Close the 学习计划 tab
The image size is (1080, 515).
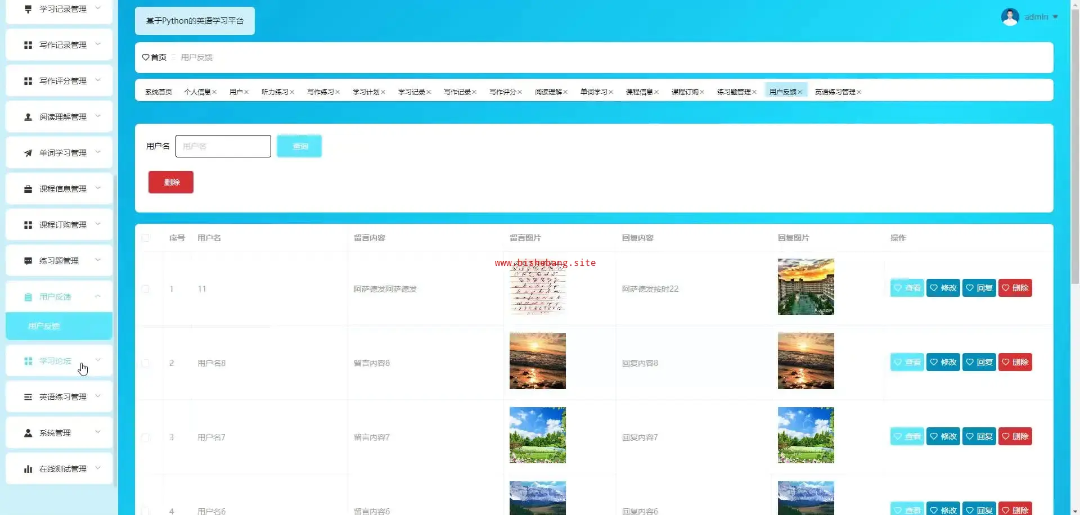pyautogui.click(x=383, y=92)
